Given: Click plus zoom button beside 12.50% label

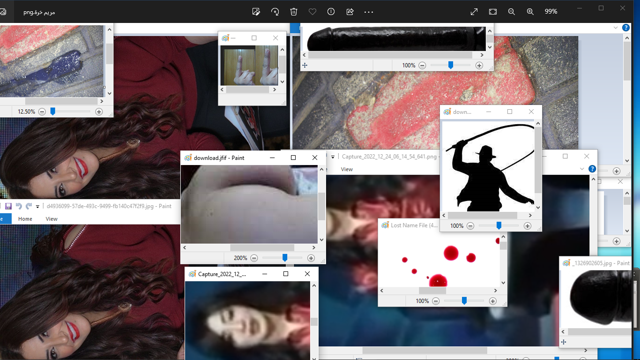Looking at the screenshot, I should click(x=99, y=112).
